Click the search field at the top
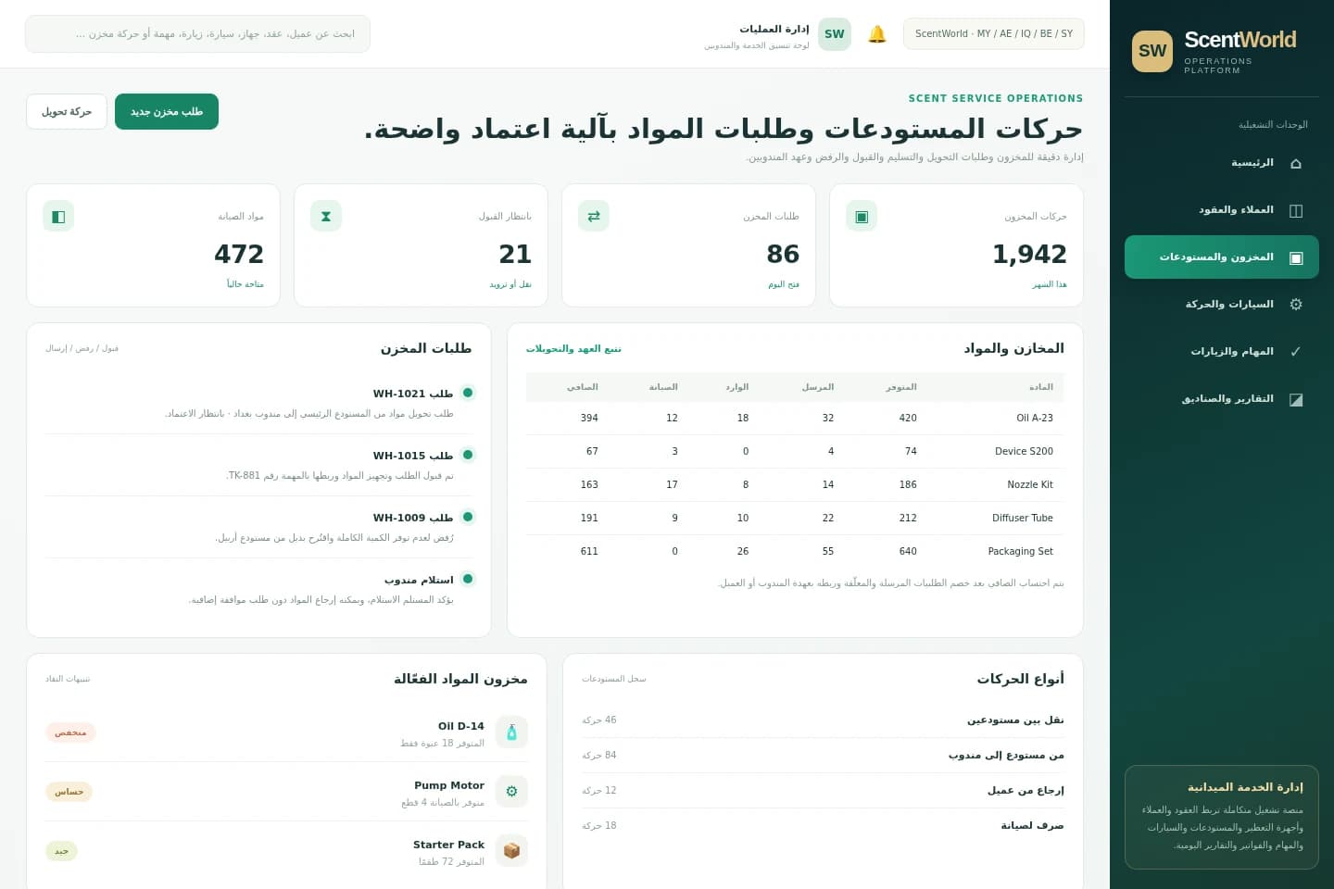 coord(197,34)
